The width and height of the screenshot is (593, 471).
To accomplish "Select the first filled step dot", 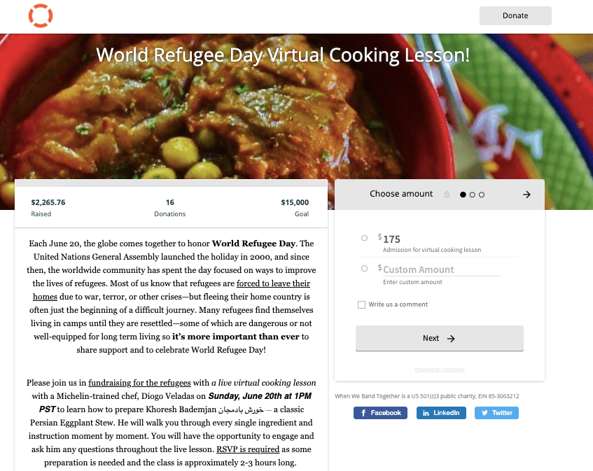I will pos(463,195).
